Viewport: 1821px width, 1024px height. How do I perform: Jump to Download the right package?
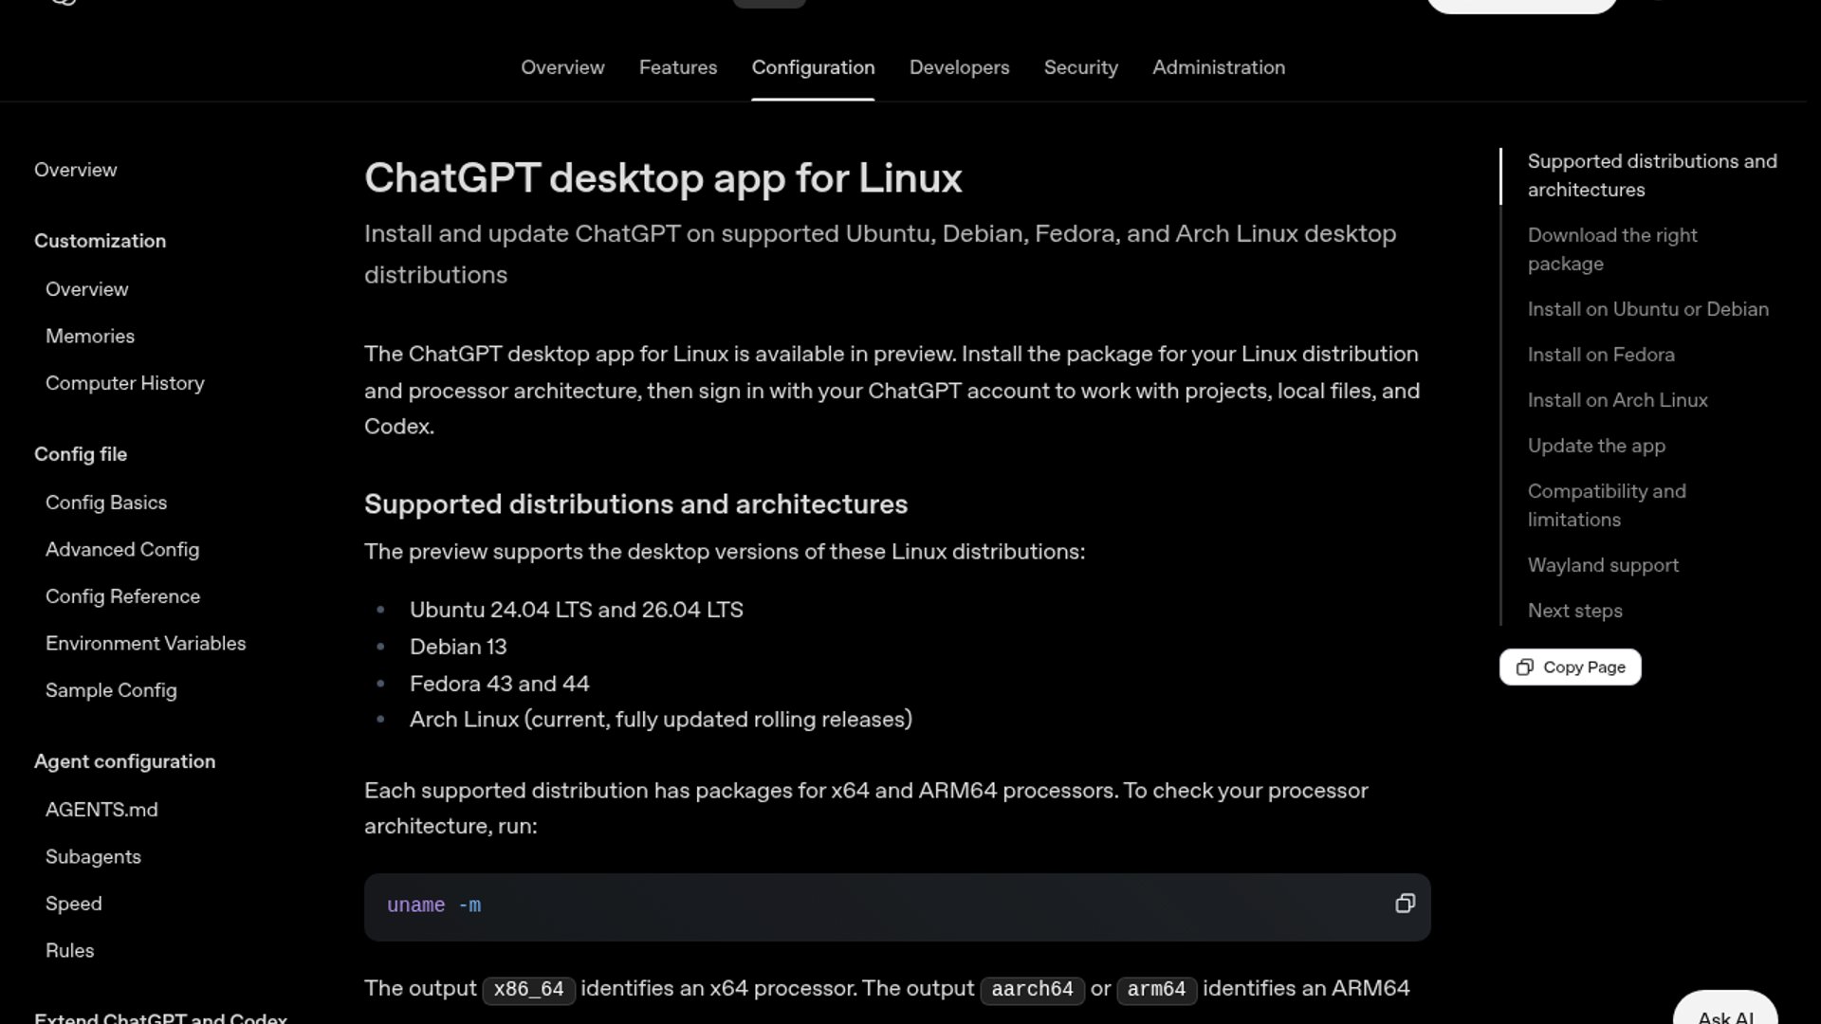1612,249
